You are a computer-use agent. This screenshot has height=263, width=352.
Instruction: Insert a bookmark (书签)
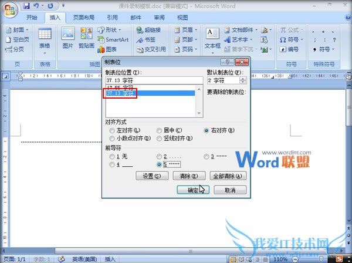(145, 40)
